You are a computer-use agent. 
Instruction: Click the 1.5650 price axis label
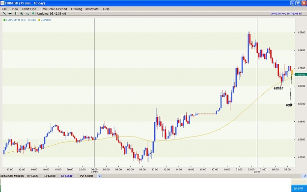[301, 122]
